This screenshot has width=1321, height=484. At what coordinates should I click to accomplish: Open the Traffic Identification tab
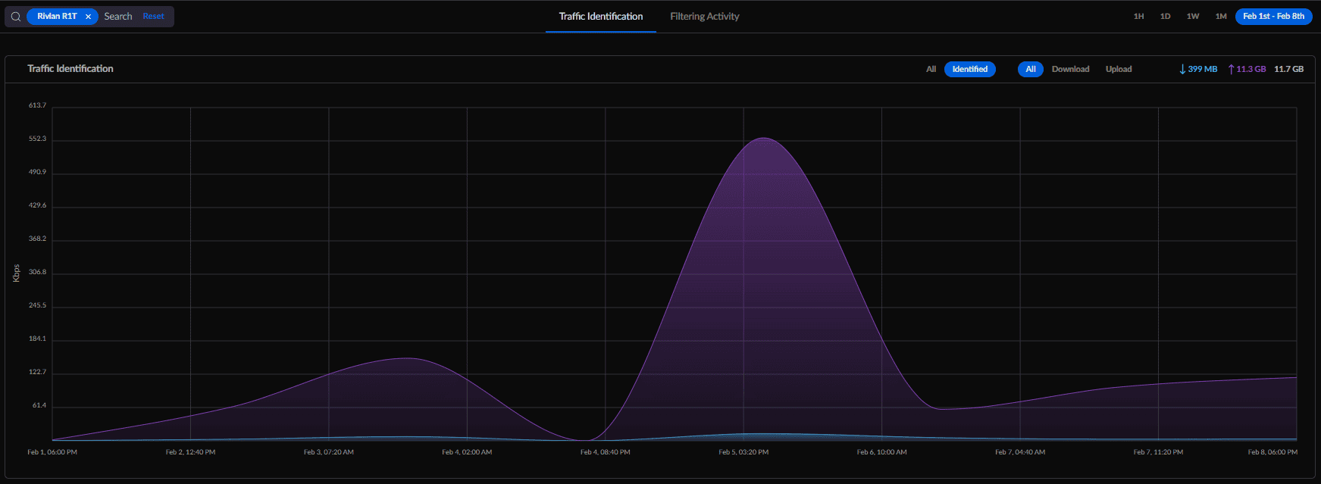click(x=601, y=17)
